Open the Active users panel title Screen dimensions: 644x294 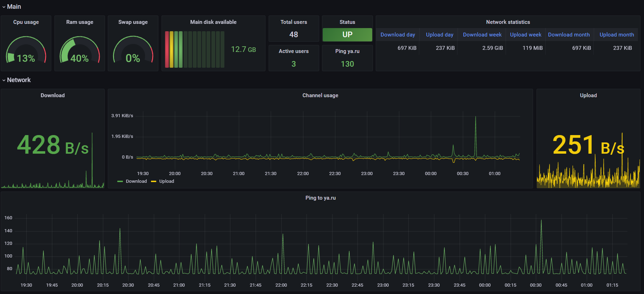coord(294,51)
